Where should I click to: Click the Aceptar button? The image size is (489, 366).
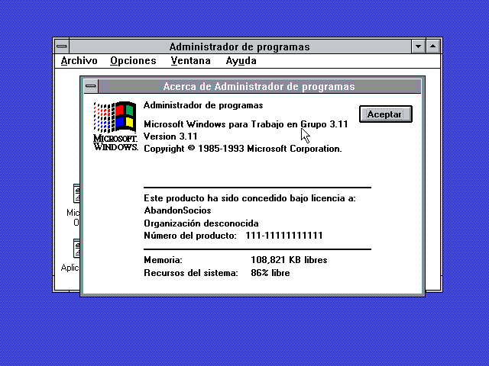(386, 114)
